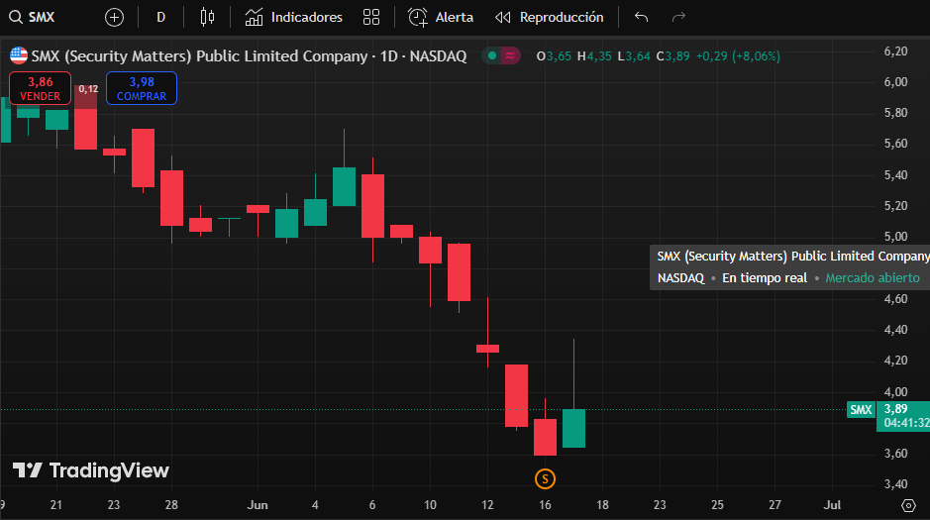Open the indicator templates grid icon

pyautogui.click(x=371, y=17)
